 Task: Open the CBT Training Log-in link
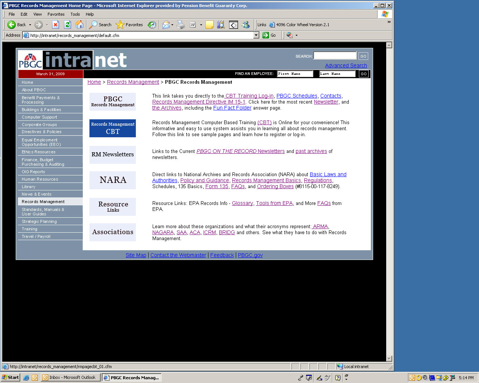click(249, 96)
